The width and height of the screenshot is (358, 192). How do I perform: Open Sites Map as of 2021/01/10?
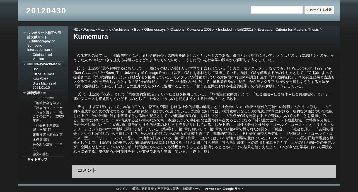coord(44,85)
